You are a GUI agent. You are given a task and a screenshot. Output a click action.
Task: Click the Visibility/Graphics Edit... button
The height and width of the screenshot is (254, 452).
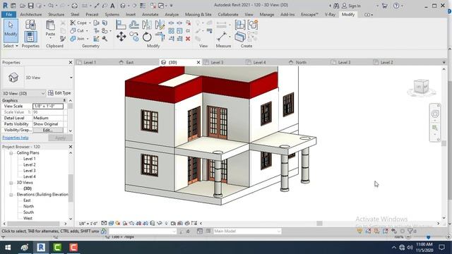pyautogui.click(x=48, y=130)
